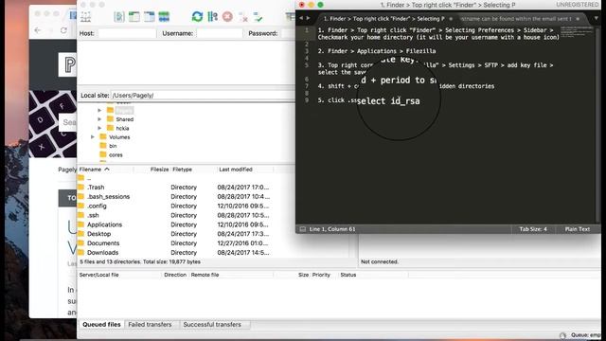
Task: Click the process queue toolbar icon
Action: pyautogui.click(x=212, y=17)
